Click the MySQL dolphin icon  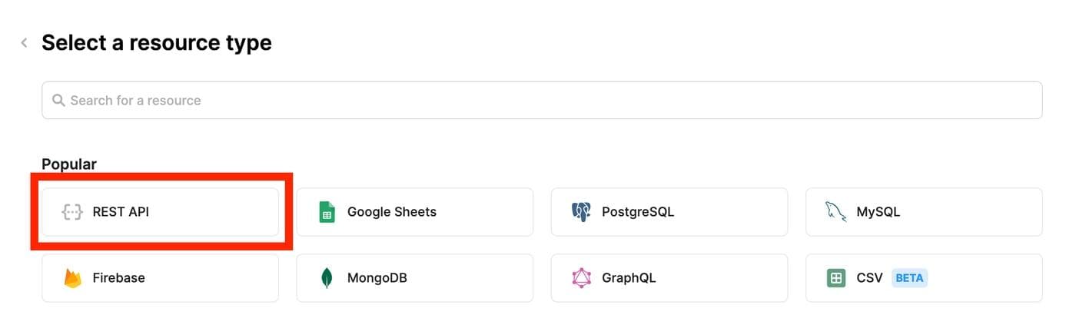pos(835,212)
